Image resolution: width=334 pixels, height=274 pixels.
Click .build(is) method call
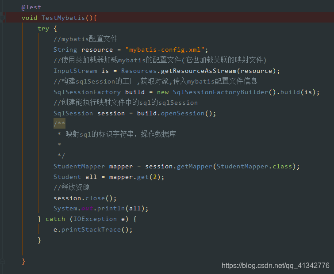[x=298, y=92]
